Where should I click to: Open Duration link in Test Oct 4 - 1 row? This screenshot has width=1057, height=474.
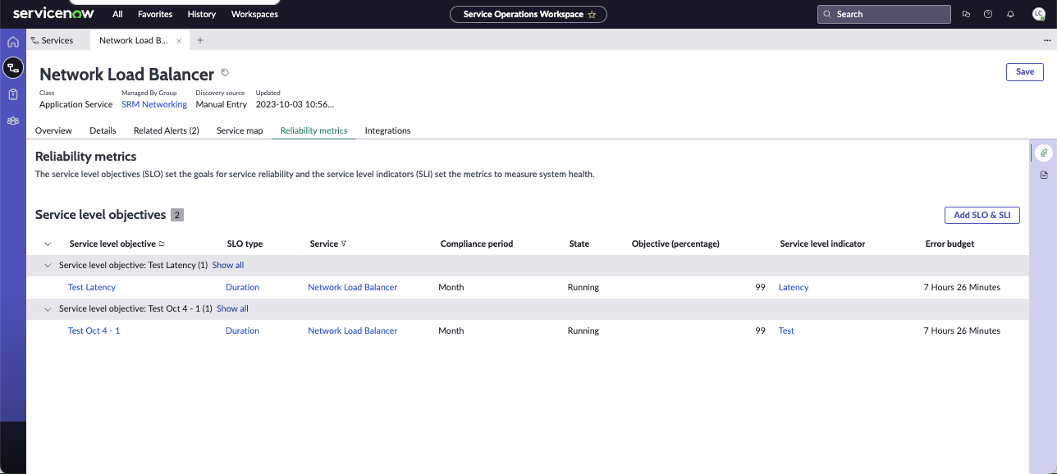pyautogui.click(x=242, y=330)
